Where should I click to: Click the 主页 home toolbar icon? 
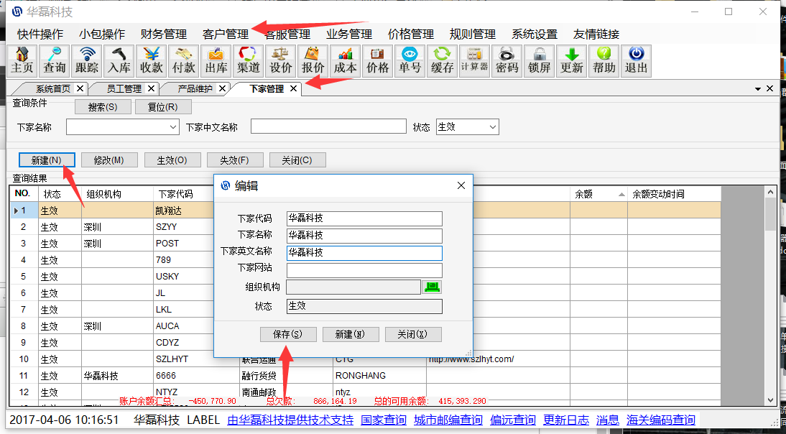(22, 60)
